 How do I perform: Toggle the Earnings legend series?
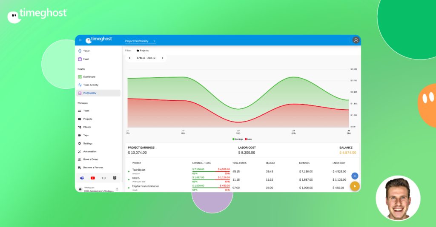point(238,139)
